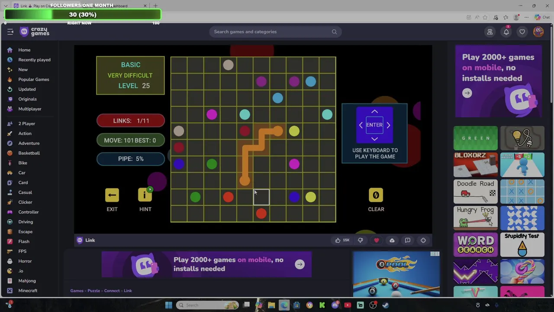Go to Home in sidebar
The height and width of the screenshot is (312, 554).
pyautogui.click(x=24, y=50)
